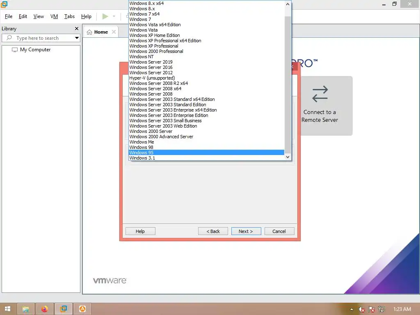The height and width of the screenshot is (315, 420).
Task: Click the green Power On play button
Action: coord(105,16)
